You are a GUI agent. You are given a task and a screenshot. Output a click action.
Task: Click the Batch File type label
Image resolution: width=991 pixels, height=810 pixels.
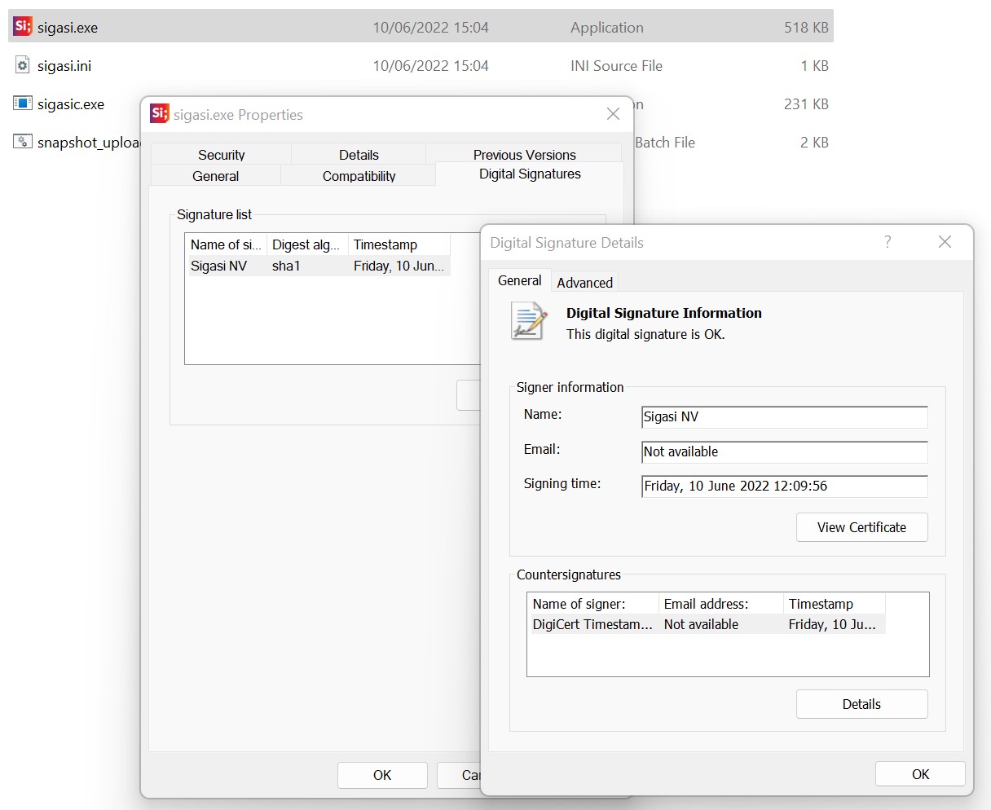665,142
